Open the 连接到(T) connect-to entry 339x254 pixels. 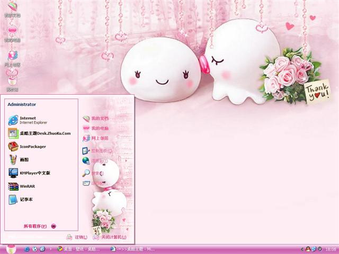[x=95, y=161]
